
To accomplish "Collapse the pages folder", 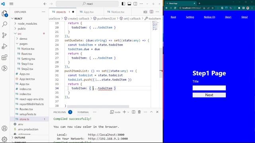I will 24,44.
